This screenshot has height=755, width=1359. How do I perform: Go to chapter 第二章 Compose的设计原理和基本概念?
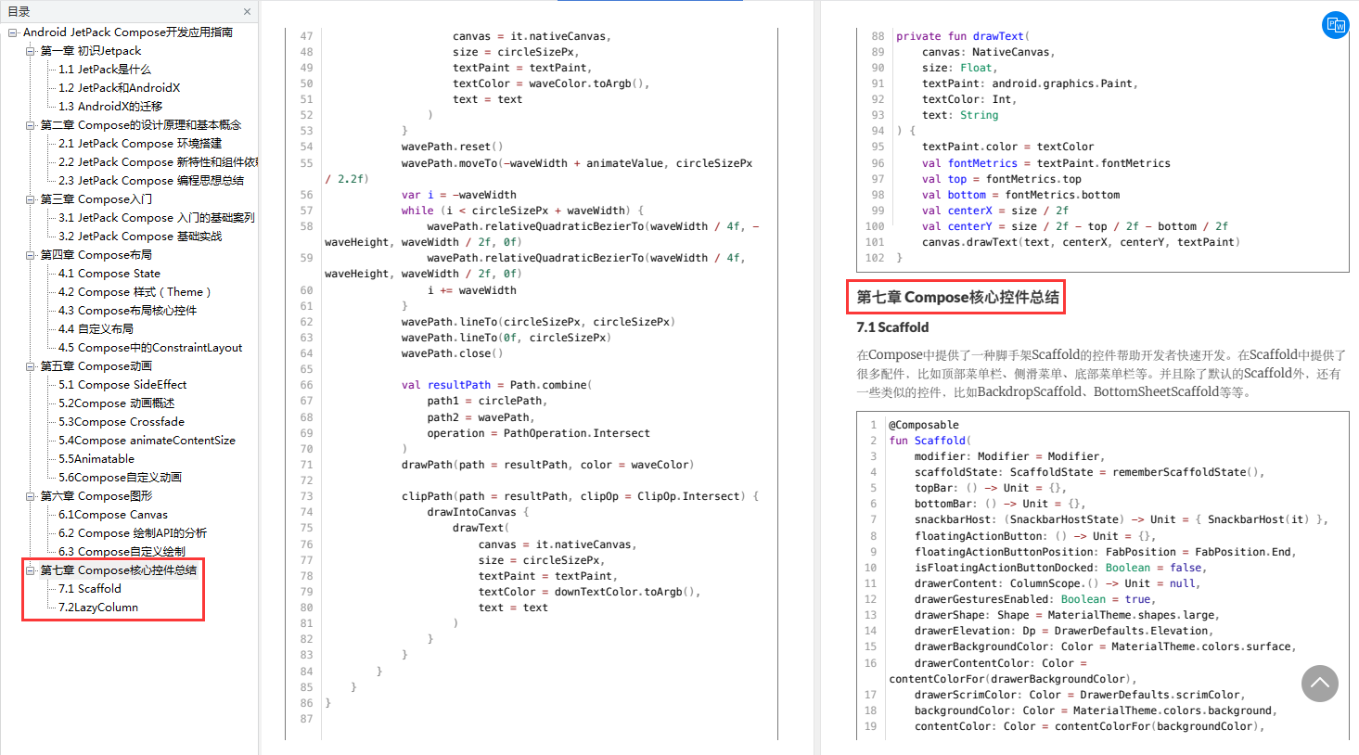point(141,125)
